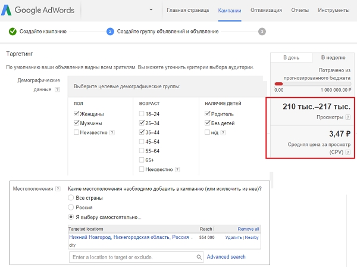Uncheck the Женщины checkbox

77,114
